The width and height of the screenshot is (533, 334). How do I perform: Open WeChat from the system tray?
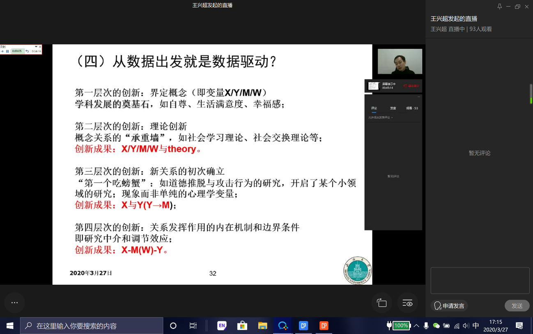437,326
